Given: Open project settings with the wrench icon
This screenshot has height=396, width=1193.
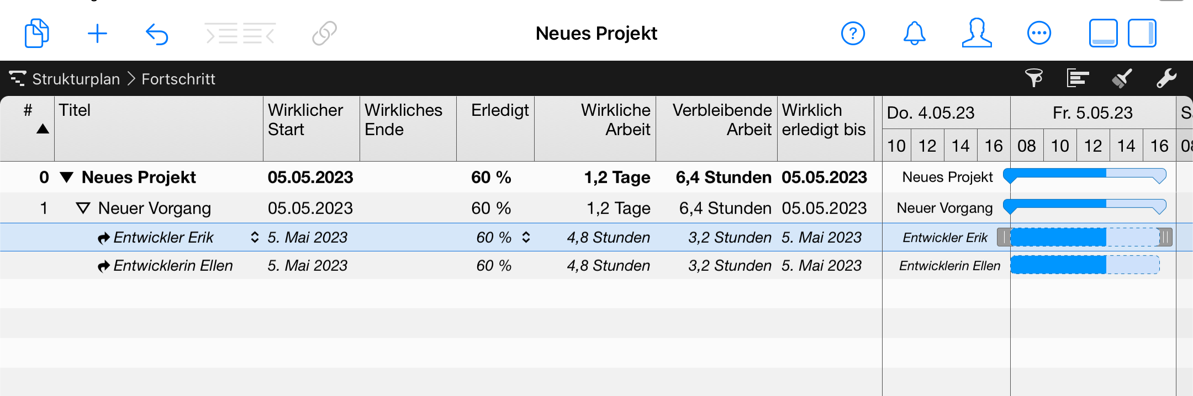Looking at the screenshot, I should 1166,78.
